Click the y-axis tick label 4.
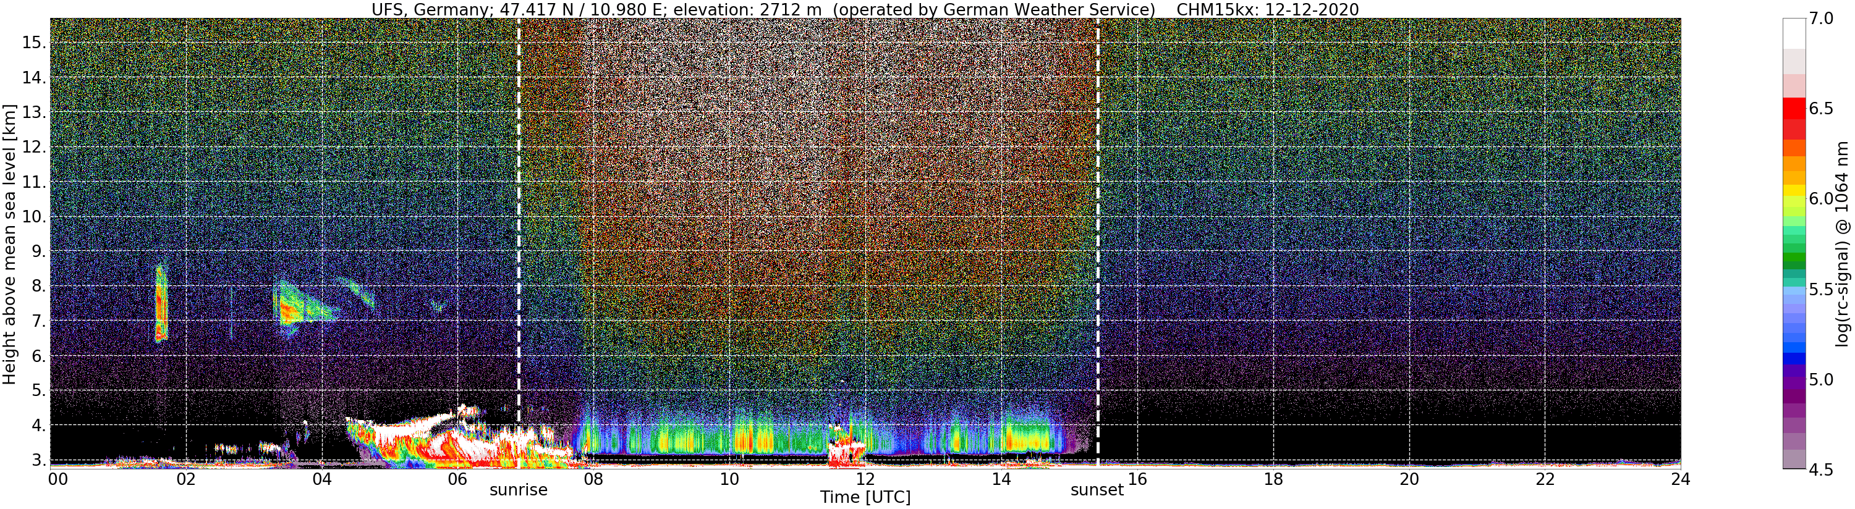This screenshot has width=1855, height=509. point(39,426)
